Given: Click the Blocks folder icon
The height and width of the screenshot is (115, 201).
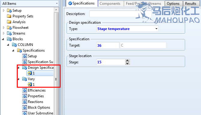Looking at the screenshot, I should 9,39.
